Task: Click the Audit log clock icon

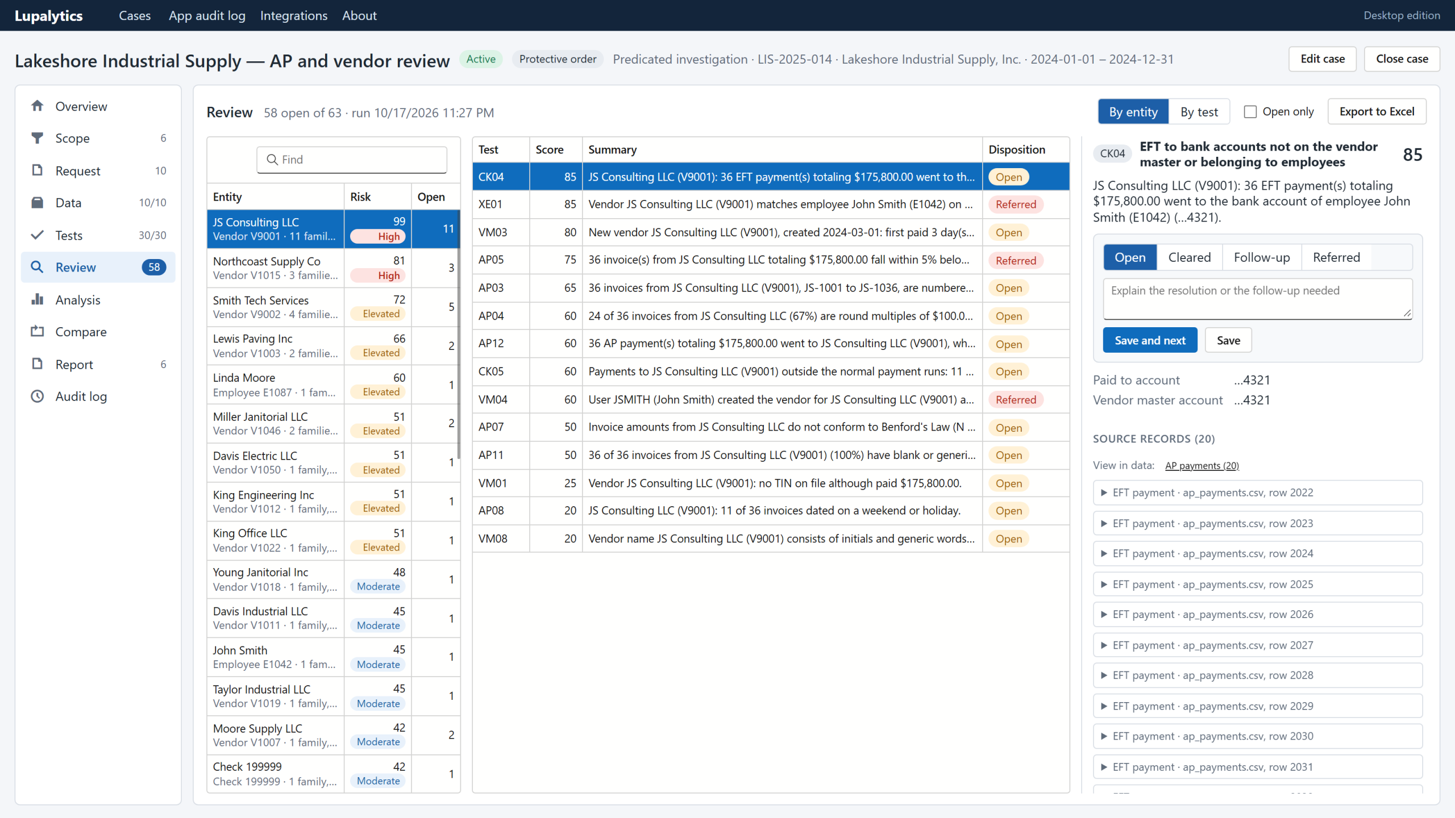Action: click(38, 397)
